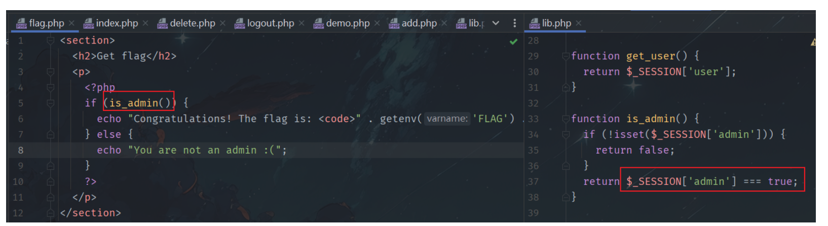
Task: Close the flag.php tab
Action: click(72, 23)
